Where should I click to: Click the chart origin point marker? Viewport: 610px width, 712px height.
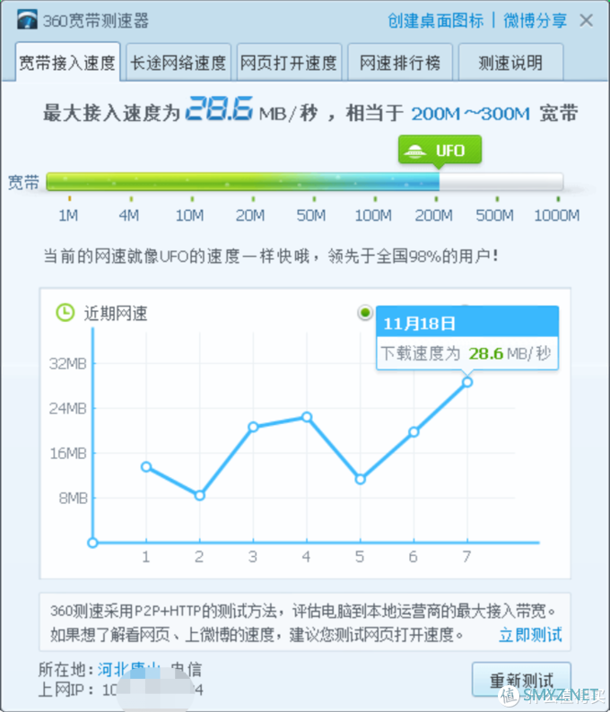tap(92, 543)
